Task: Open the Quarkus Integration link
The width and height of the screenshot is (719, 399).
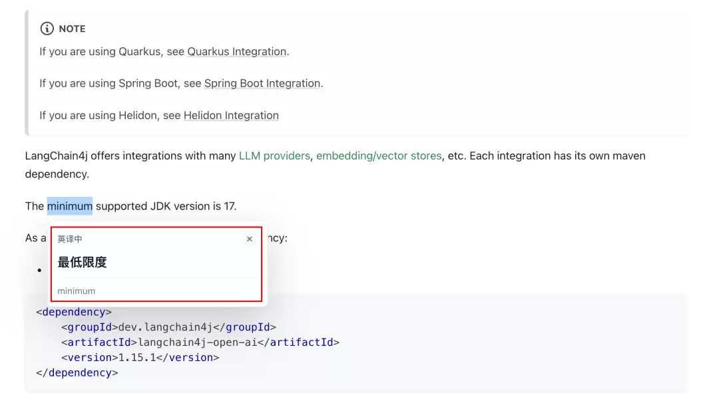Action: (x=236, y=51)
